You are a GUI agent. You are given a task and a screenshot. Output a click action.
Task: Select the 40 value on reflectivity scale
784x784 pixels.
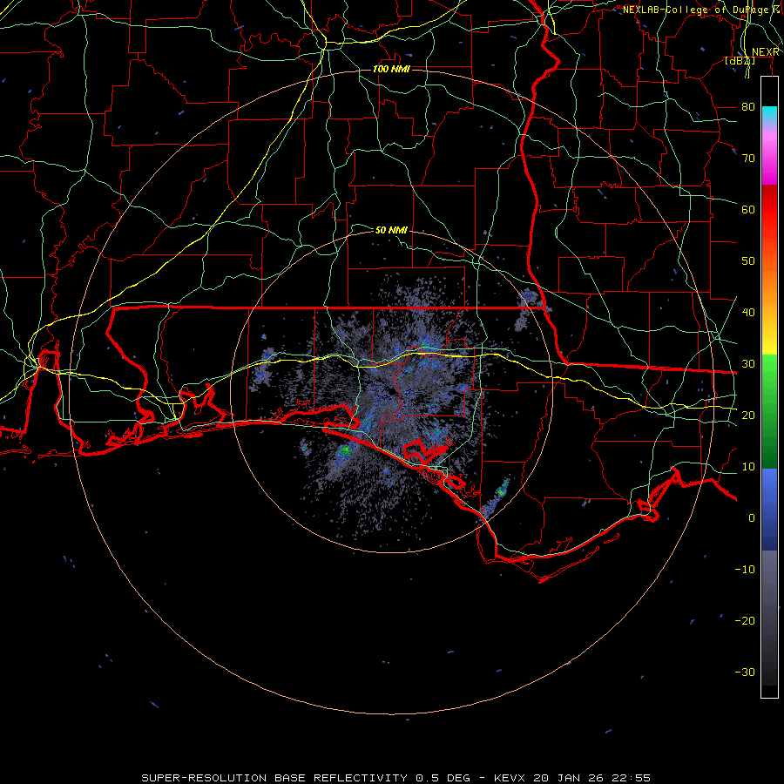(748, 312)
